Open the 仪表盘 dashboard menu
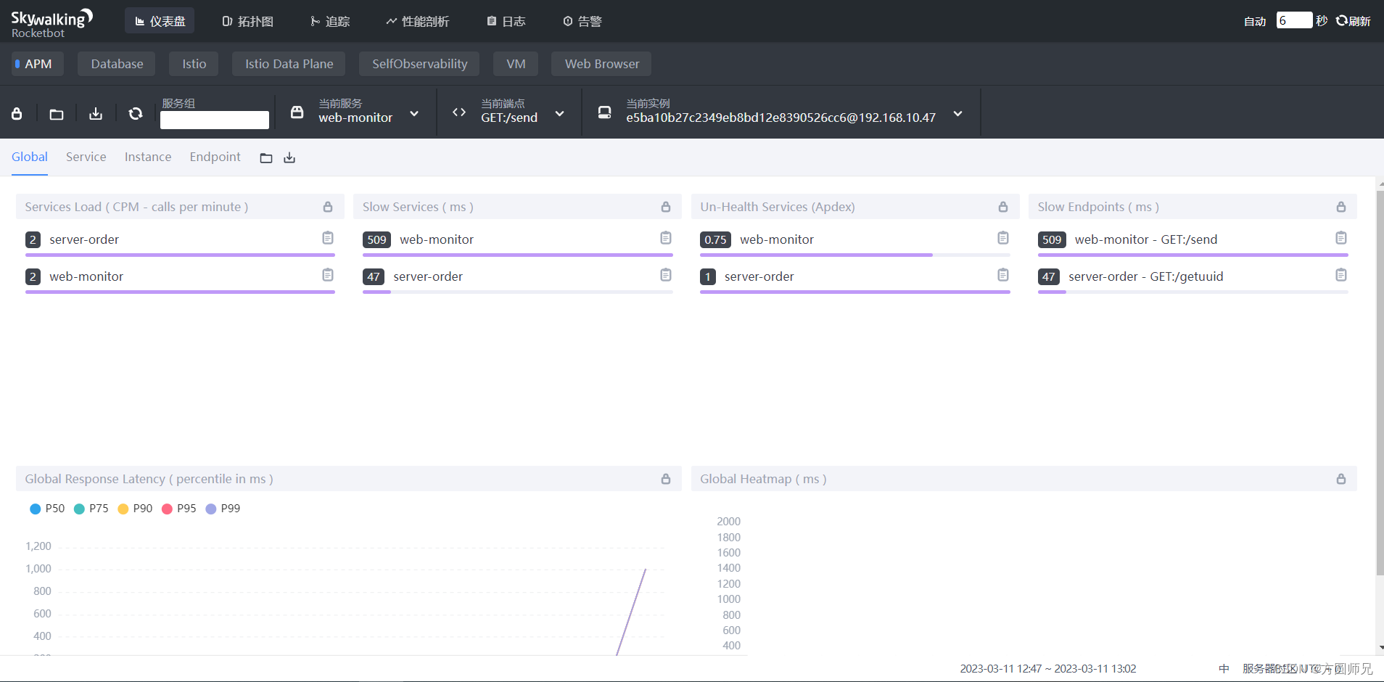 pyautogui.click(x=160, y=21)
